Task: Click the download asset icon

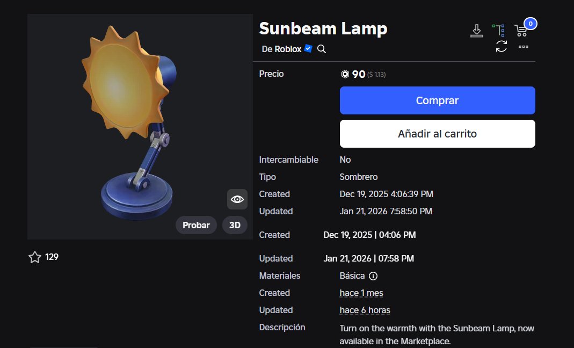Action: 477,31
